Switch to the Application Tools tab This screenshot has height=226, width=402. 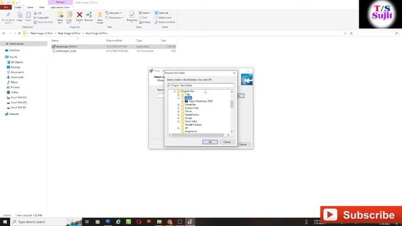point(60,7)
